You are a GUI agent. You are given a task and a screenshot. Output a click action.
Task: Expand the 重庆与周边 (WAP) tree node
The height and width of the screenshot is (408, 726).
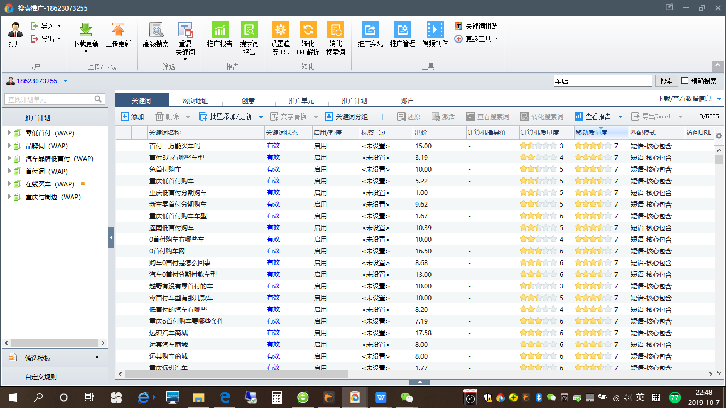tap(10, 197)
